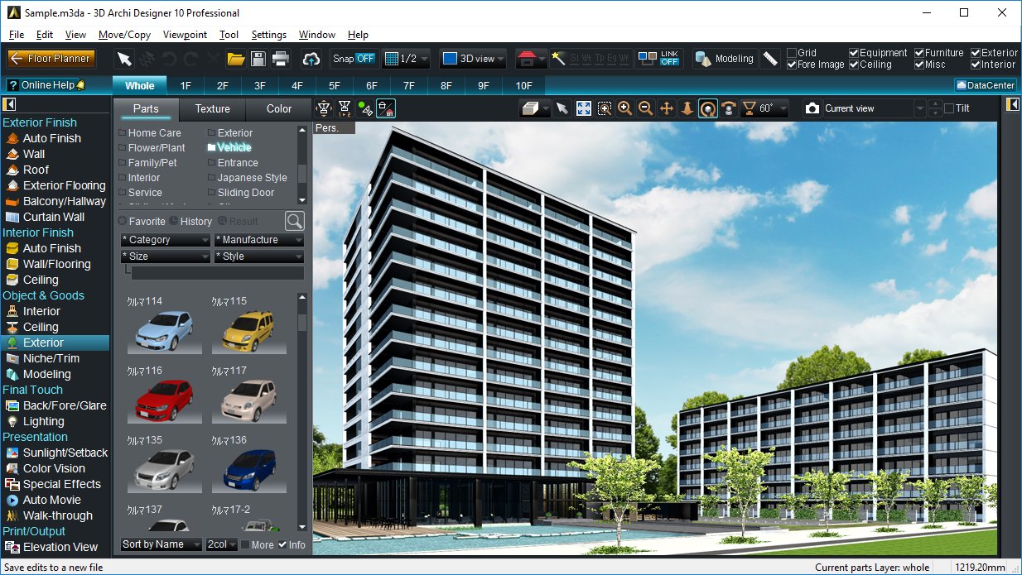Toggle the Snap OFF switch
The image size is (1022, 575).
[354, 59]
